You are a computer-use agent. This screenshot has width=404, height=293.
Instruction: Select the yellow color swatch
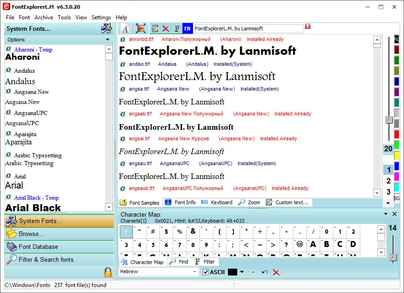pyautogui.click(x=397, y=155)
